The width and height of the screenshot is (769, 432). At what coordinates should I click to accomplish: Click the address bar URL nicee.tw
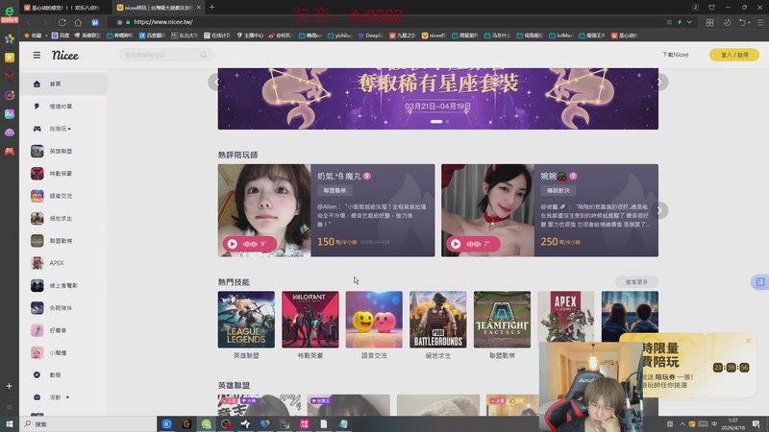[163, 22]
